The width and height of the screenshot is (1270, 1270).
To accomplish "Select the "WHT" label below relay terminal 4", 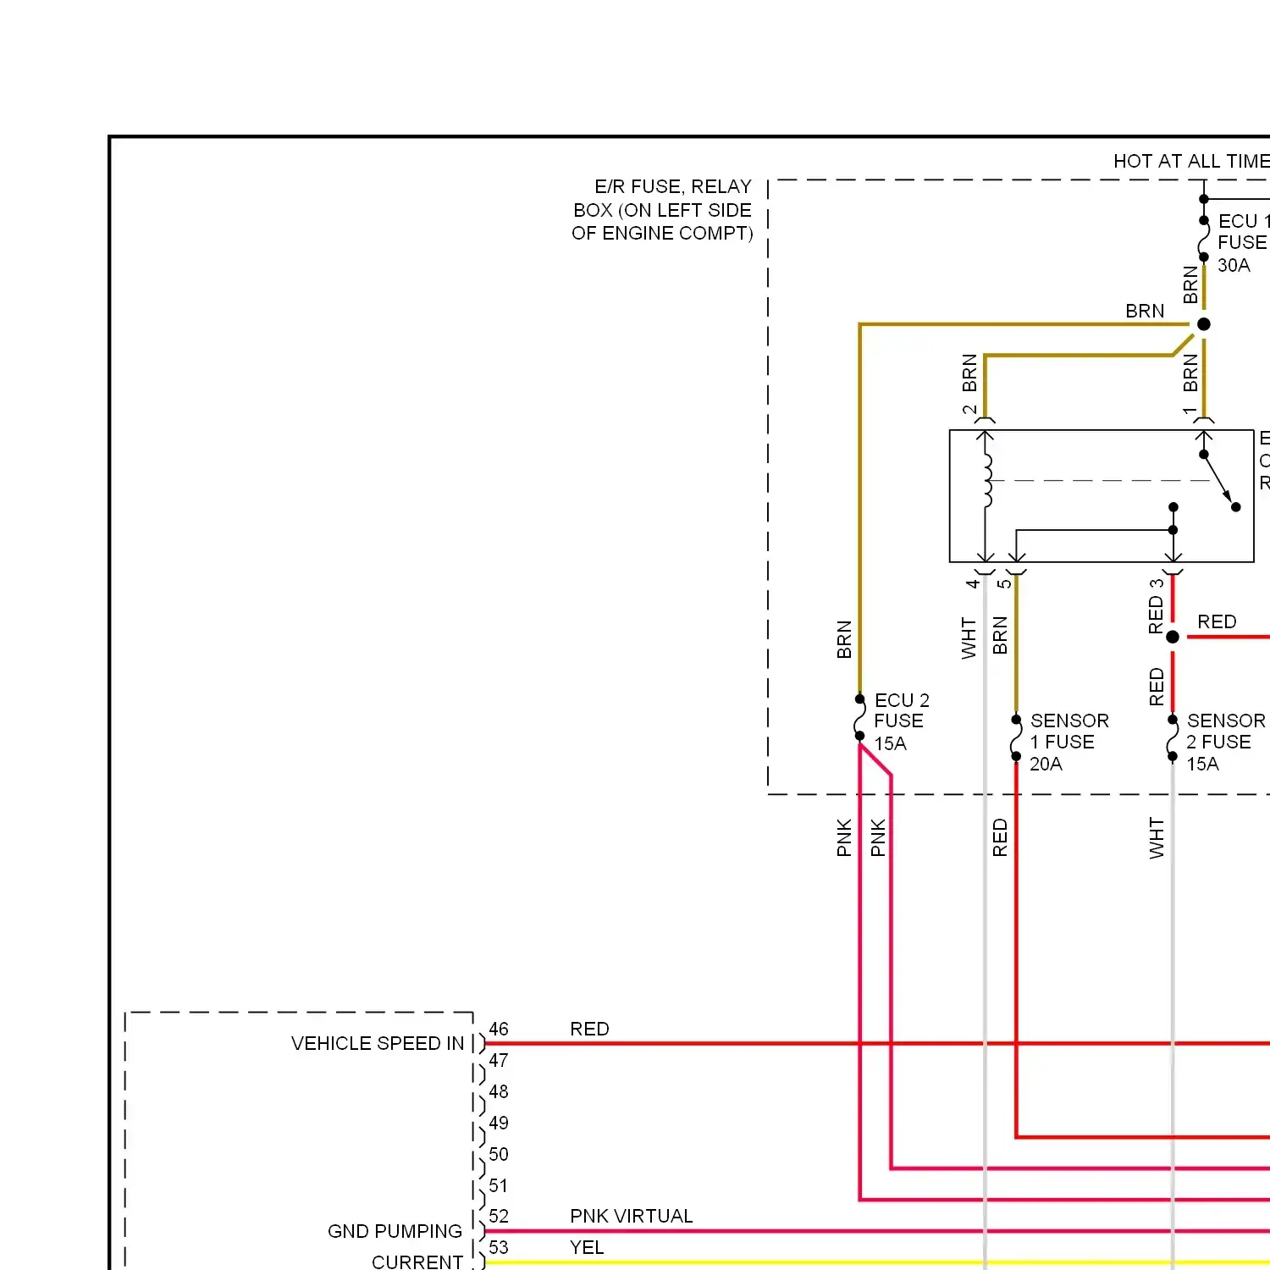I will [969, 638].
